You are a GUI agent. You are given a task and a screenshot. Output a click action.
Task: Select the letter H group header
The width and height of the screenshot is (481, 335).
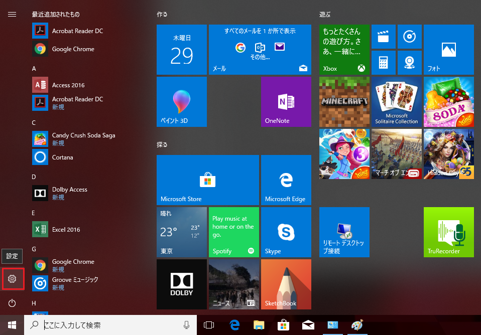34,303
